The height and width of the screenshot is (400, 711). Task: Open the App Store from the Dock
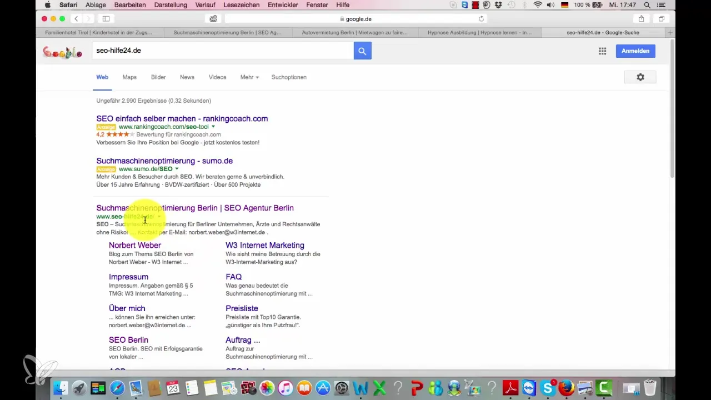[x=323, y=388]
